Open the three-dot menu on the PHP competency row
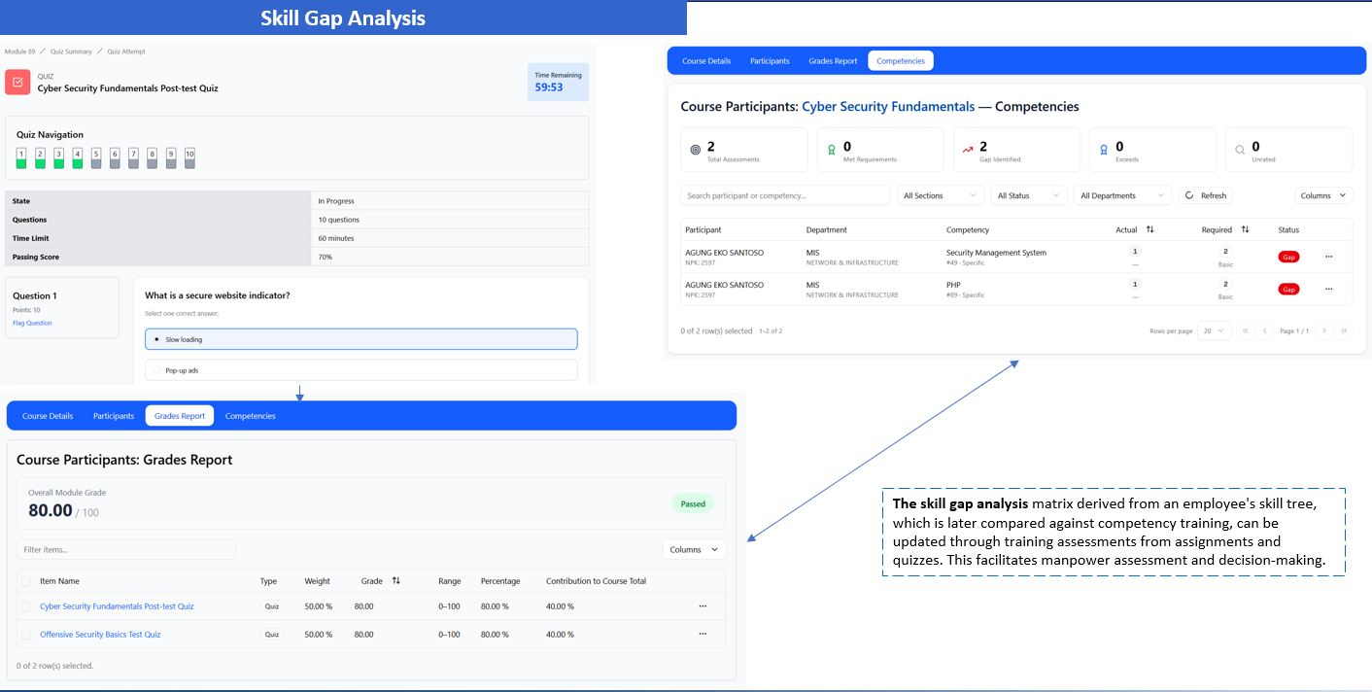The height and width of the screenshot is (692, 1372). click(1328, 289)
